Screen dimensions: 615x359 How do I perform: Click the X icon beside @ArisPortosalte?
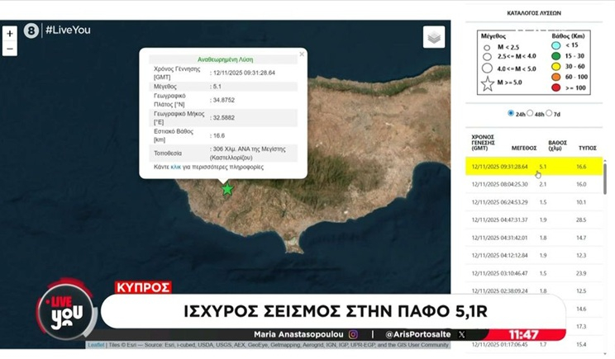pos(461,334)
